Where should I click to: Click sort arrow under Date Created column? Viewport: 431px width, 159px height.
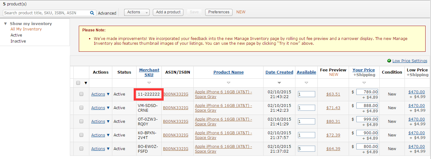[279, 83]
